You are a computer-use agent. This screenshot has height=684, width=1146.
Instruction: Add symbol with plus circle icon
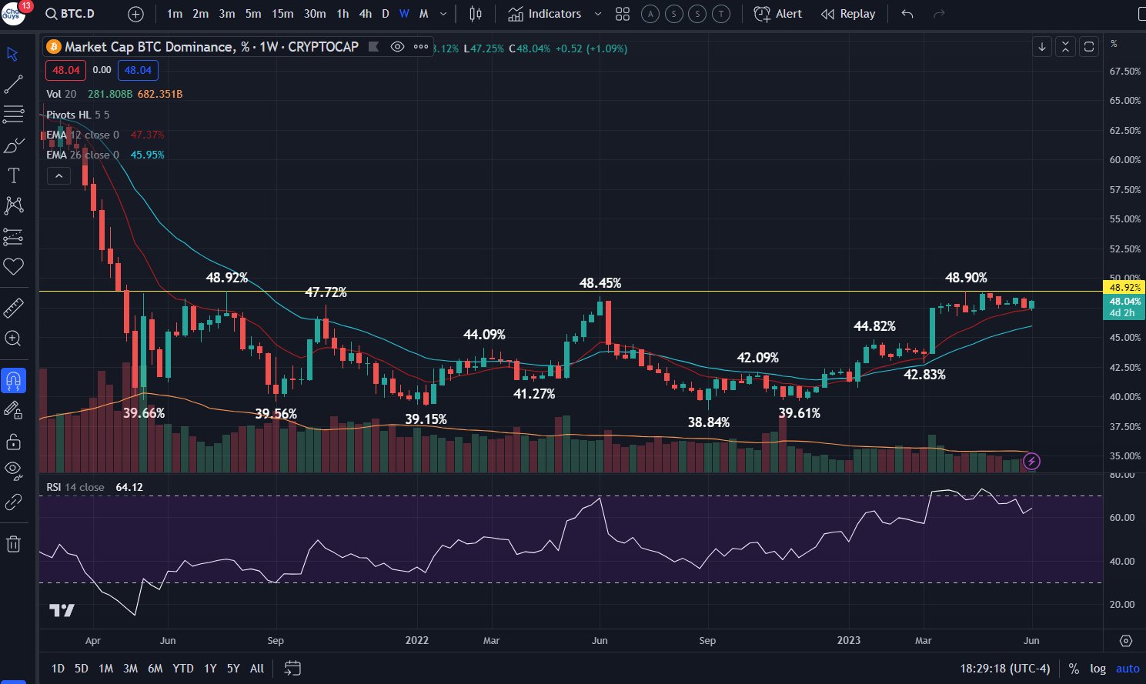(135, 14)
